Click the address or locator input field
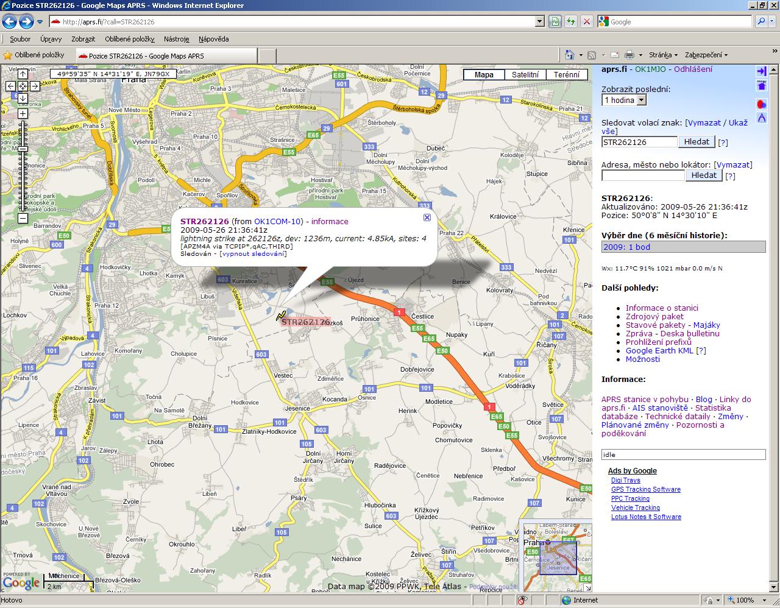Screen dimensions: 780x608 point(643,175)
